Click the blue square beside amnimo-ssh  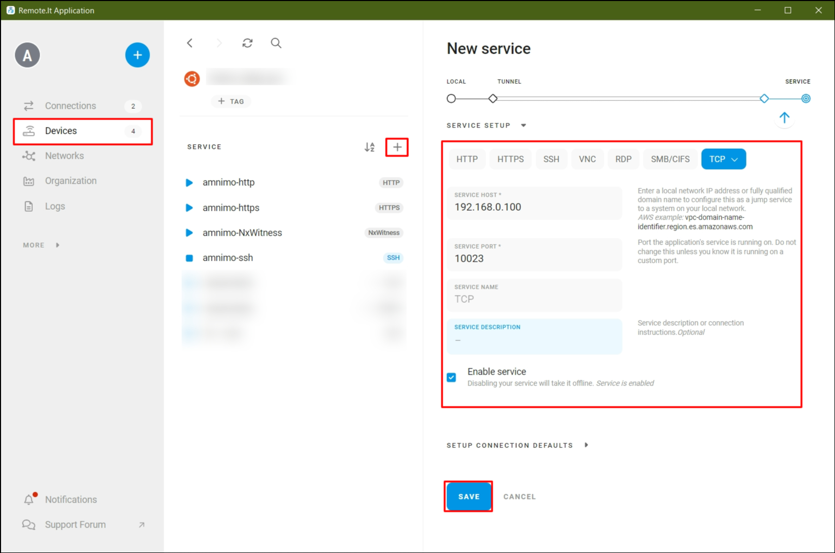point(190,258)
